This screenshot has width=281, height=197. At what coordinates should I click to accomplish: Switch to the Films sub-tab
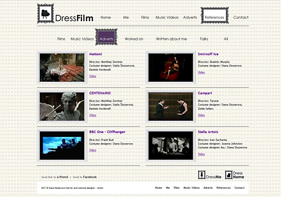[x=61, y=39]
